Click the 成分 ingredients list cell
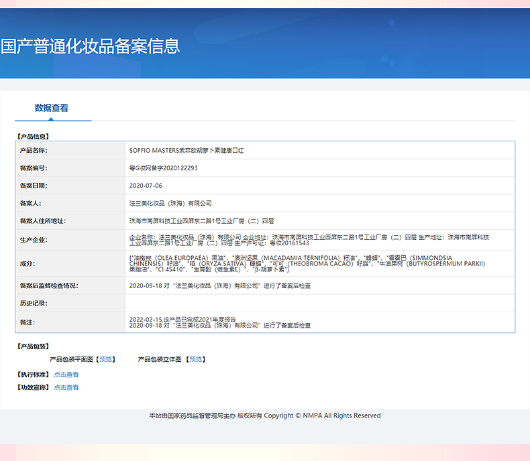 tap(309, 263)
